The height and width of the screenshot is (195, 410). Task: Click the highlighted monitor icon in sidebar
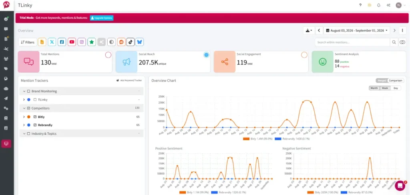click(x=6, y=143)
